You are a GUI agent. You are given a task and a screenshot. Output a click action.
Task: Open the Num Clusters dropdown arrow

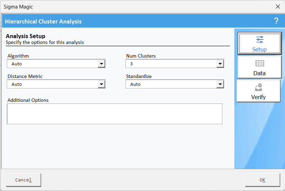[x=220, y=64]
